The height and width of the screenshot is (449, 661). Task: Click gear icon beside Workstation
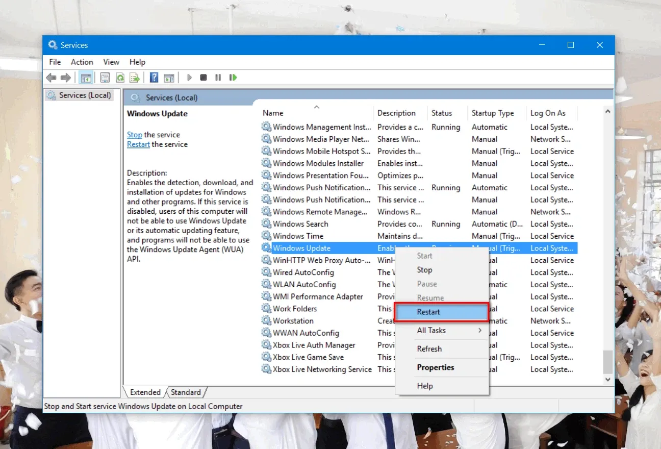266,320
